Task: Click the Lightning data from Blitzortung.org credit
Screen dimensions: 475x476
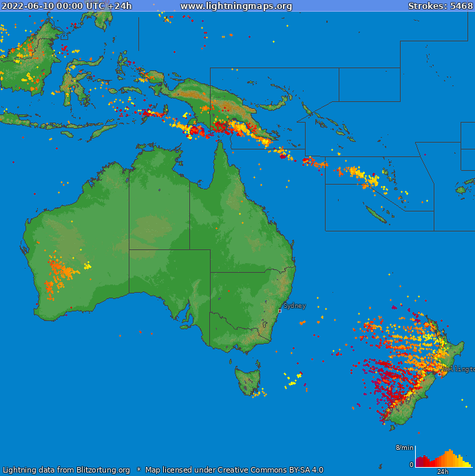Action: pos(66,470)
